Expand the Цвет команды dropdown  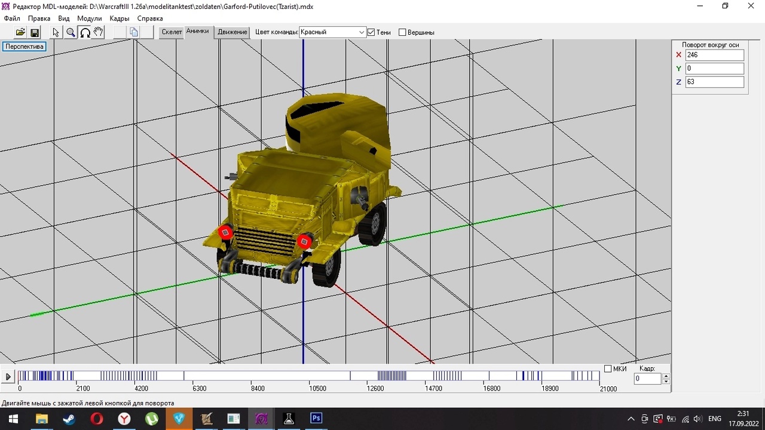[362, 32]
